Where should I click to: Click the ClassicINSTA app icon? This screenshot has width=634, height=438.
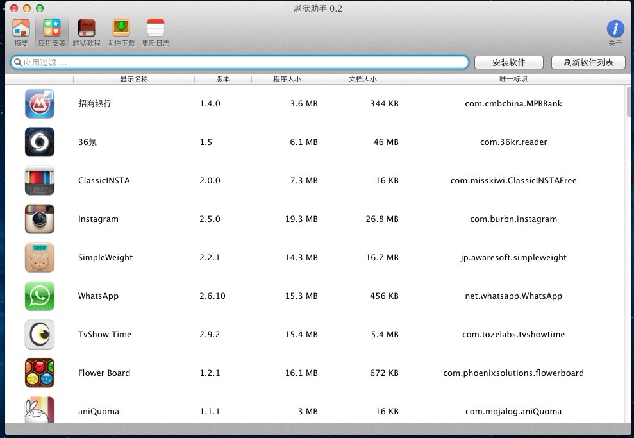40,180
